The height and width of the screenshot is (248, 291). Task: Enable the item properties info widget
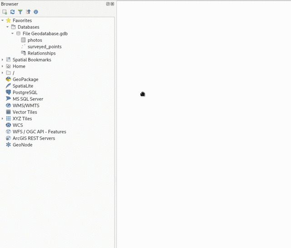point(36,12)
